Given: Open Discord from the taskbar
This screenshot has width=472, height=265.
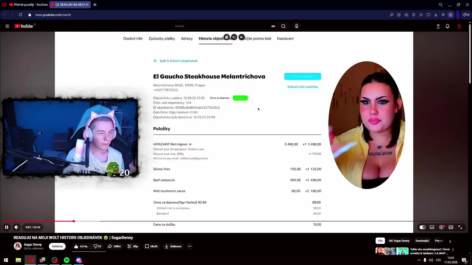Looking at the screenshot, I should point(79,260).
